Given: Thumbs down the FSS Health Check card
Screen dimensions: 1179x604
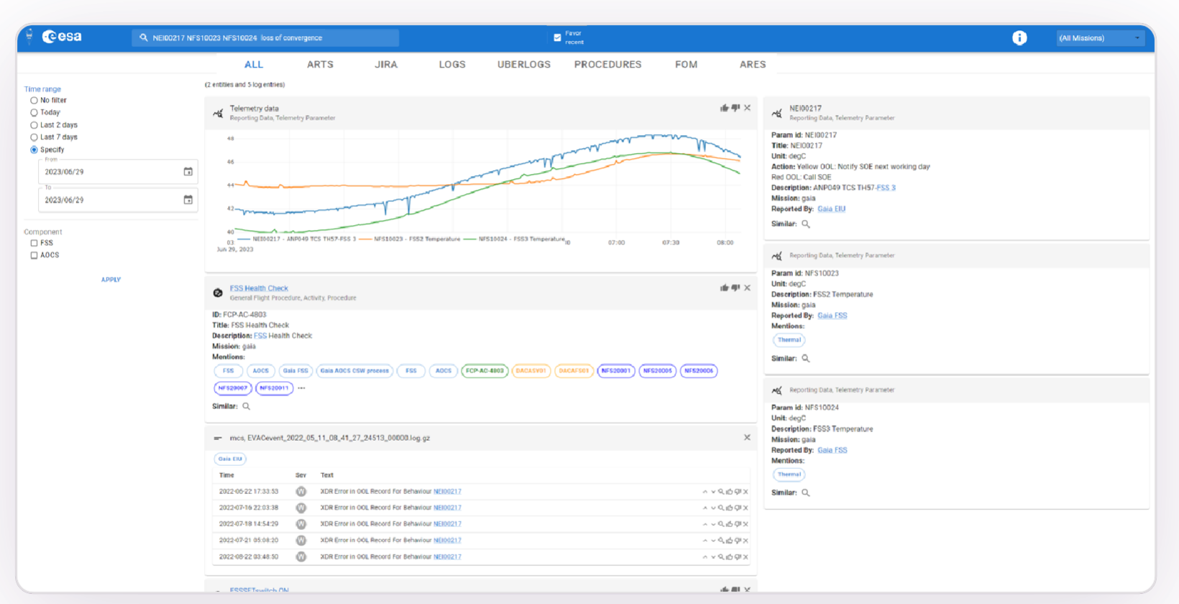Looking at the screenshot, I should 735,288.
